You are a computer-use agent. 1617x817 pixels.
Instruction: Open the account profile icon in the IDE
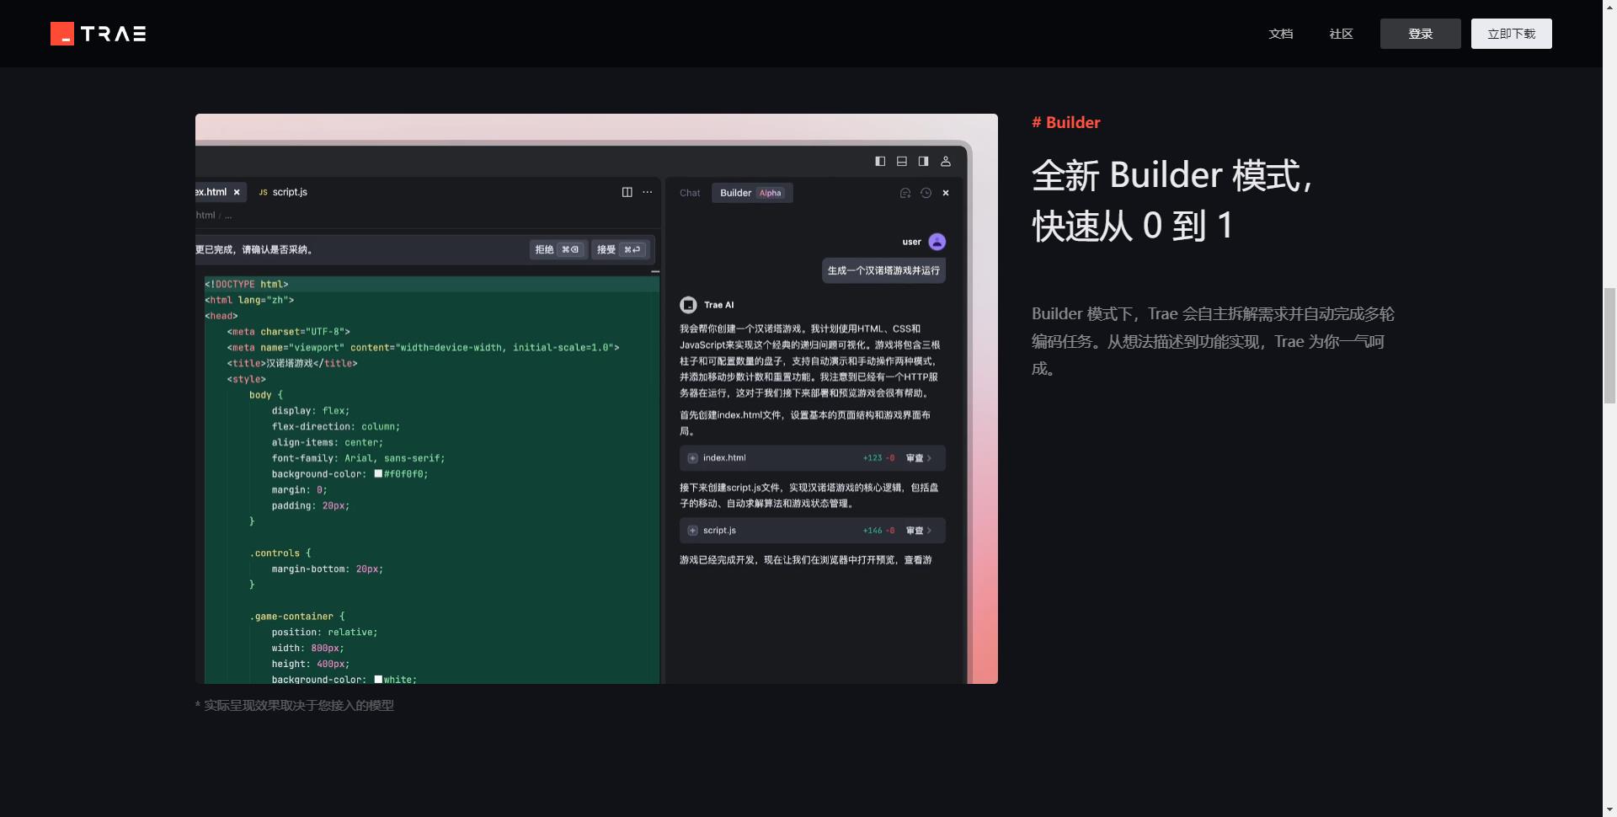click(x=946, y=161)
